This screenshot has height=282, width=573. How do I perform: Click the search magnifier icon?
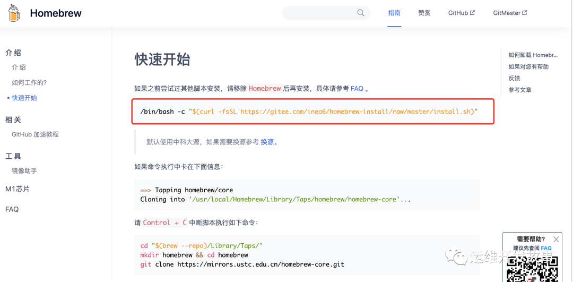tap(361, 13)
